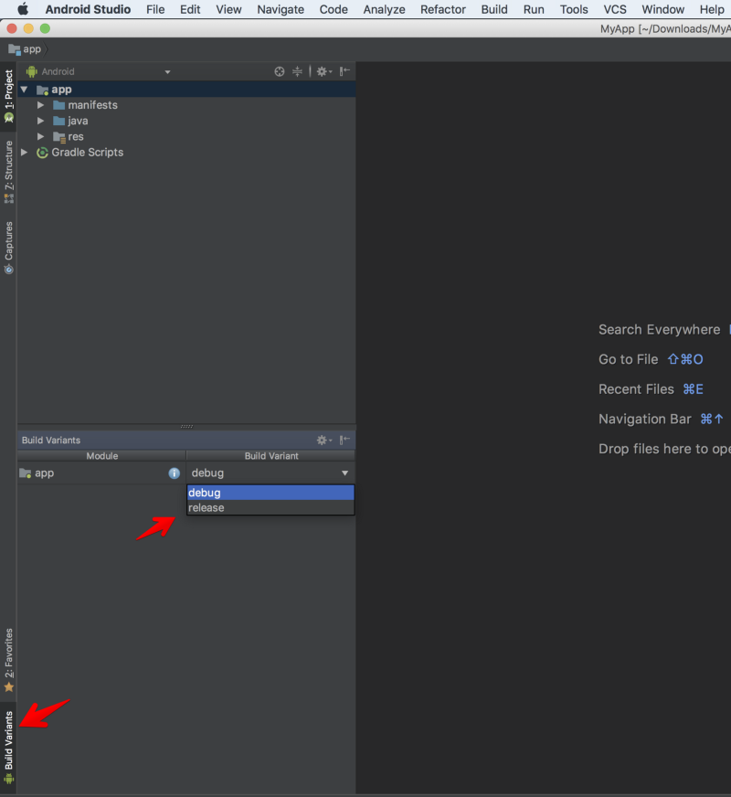The image size is (731, 797).
Task: Open Project panel settings gear
Action: [x=323, y=71]
